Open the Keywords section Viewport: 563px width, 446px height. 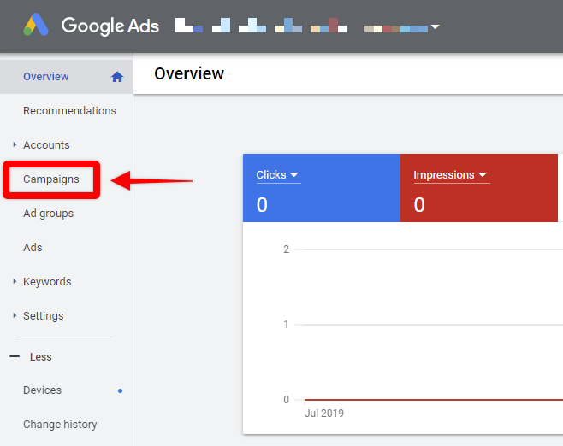click(47, 282)
